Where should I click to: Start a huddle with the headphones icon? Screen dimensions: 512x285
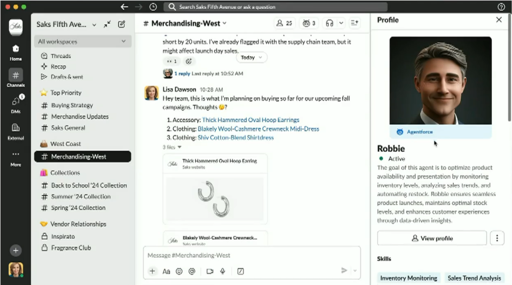pyautogui.click(x=330, y=23)
